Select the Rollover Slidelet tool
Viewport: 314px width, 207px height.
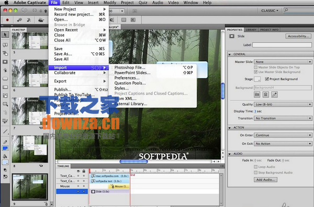point(5,96)
